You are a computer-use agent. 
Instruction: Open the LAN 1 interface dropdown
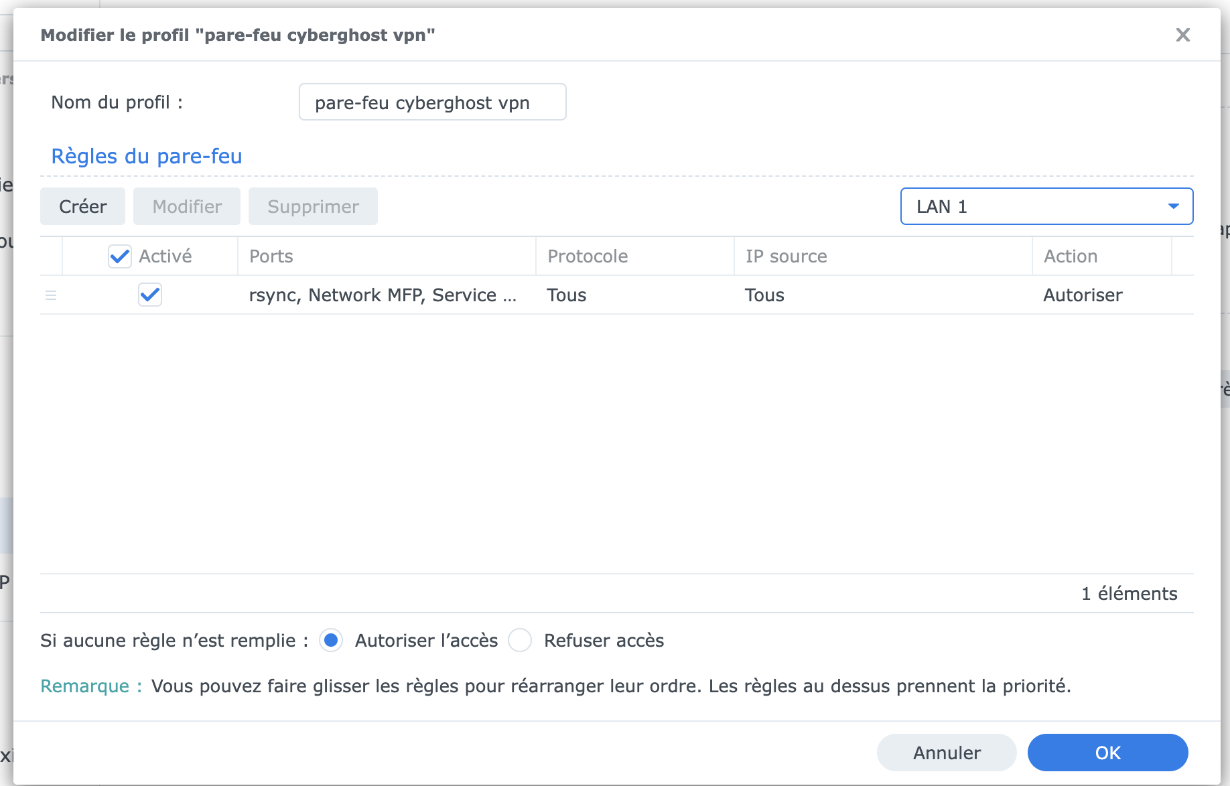click(x=1046, y=206)
